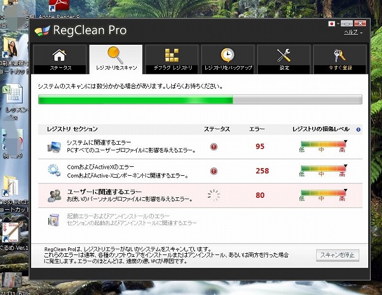This screenshot has width=382, height=295.
Task: Click the ステータス column header
Action: (217, 129)
